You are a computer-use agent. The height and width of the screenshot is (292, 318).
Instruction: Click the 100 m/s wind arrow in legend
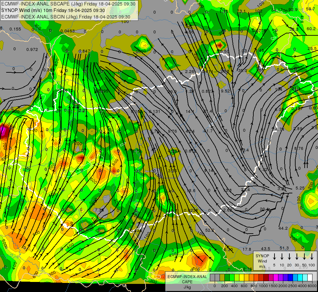click(312, 257)
